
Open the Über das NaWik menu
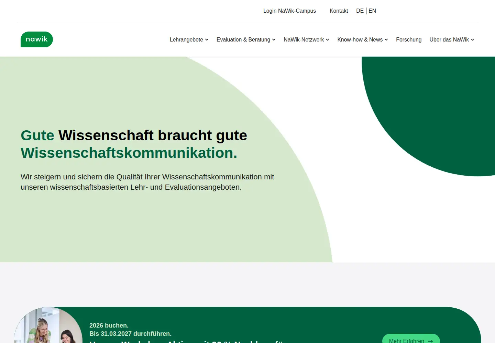449,40
